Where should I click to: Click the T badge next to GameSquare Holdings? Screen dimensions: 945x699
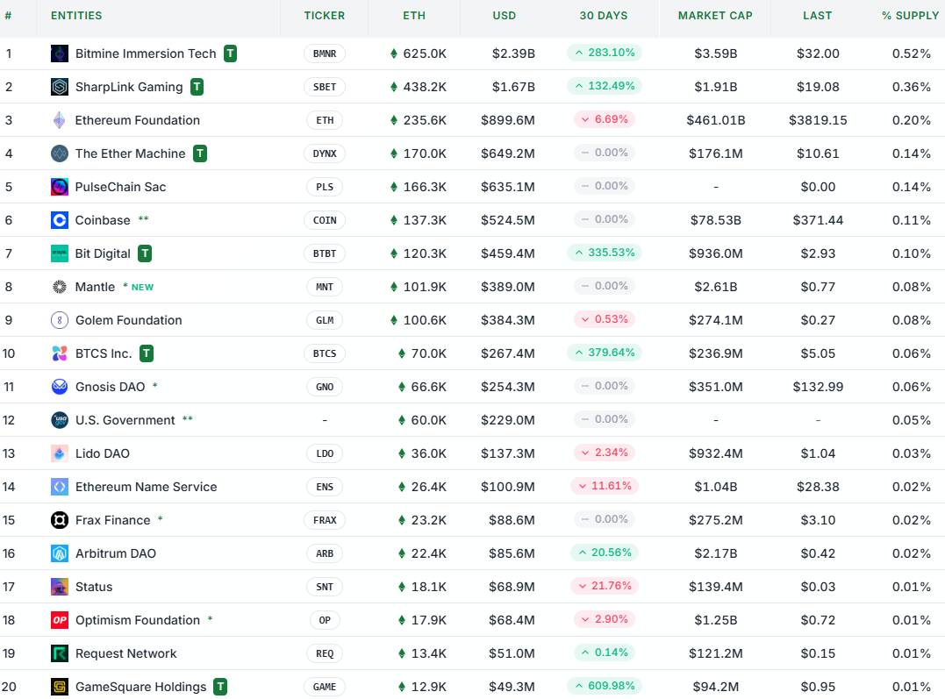pyautogui.click(x=220, y=687)
